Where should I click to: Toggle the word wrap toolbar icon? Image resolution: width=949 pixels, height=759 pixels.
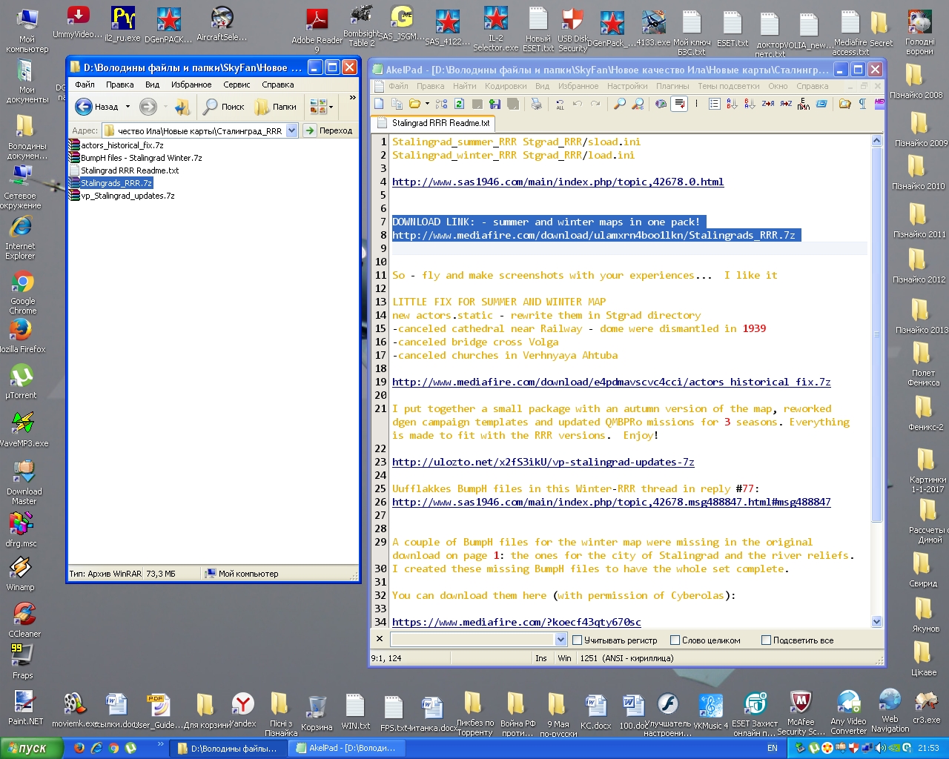click(679, 104)
